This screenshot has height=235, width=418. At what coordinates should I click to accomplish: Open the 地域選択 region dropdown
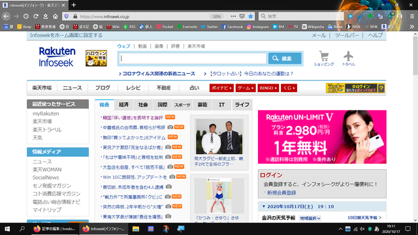pyautogui.click(x=310, y=218)
